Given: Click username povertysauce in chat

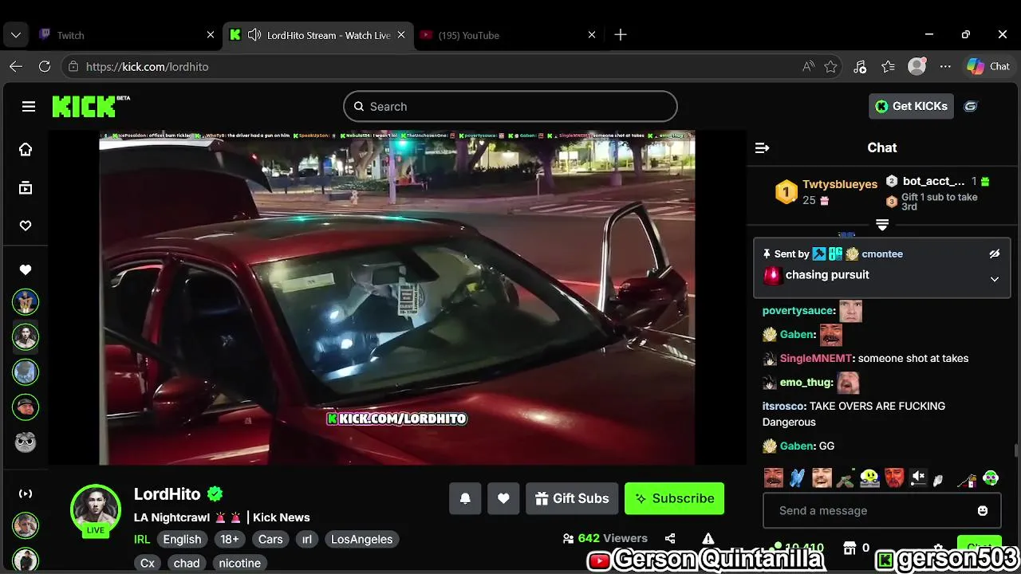Looking at the screenshot, I should tap(798, 310).
